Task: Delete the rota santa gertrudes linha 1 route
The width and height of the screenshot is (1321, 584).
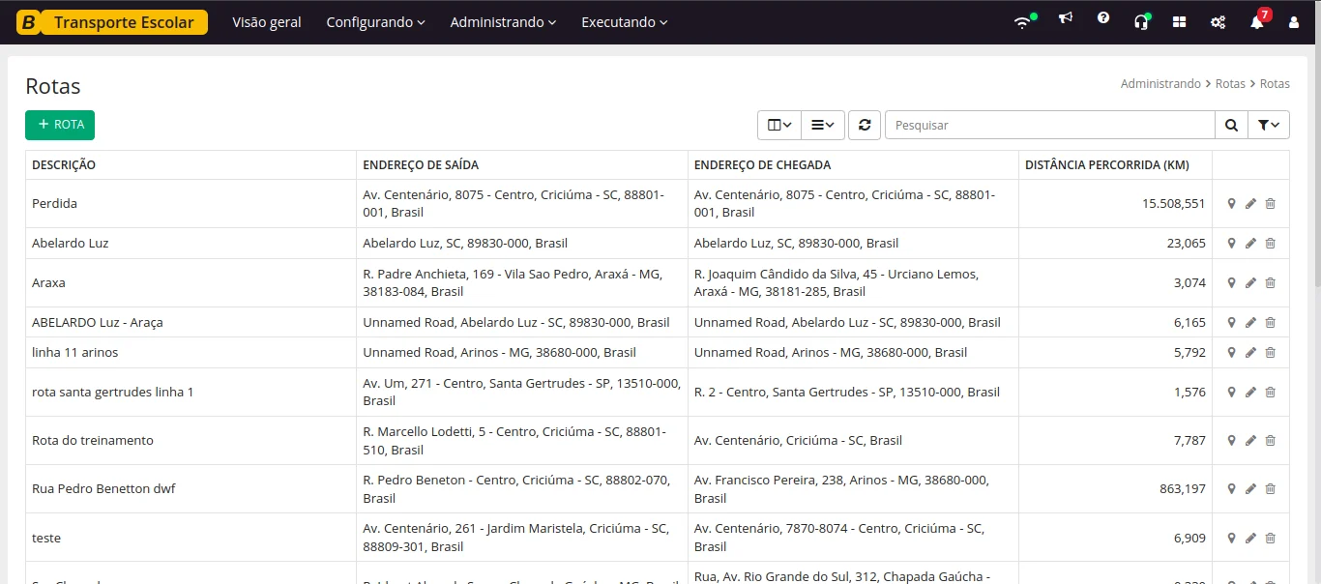Action: pyautogui.click(x=1270, y=393)
